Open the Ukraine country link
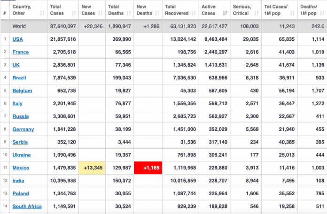 [x=22, y=155]
